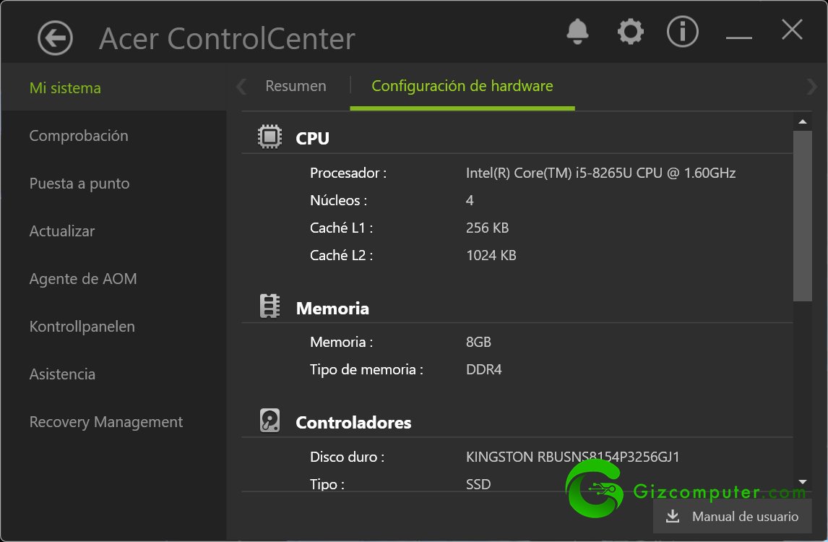Show next tabs with right chevron
The height and width of the screenshot is (542, 828).
(811, 86)
